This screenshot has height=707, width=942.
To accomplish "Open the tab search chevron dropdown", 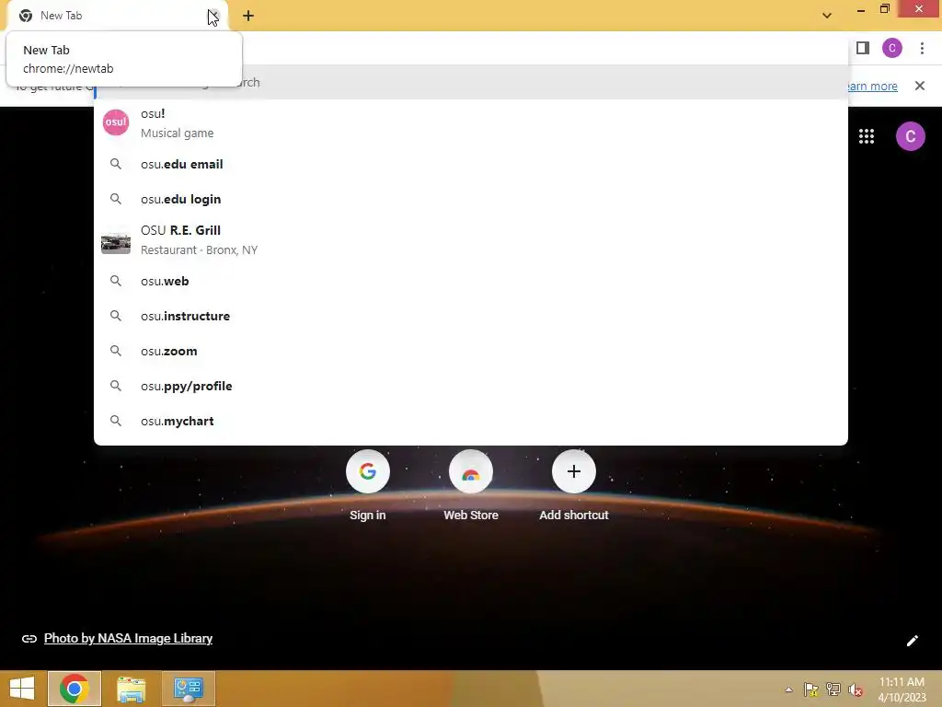I will (x=827, y=16).
